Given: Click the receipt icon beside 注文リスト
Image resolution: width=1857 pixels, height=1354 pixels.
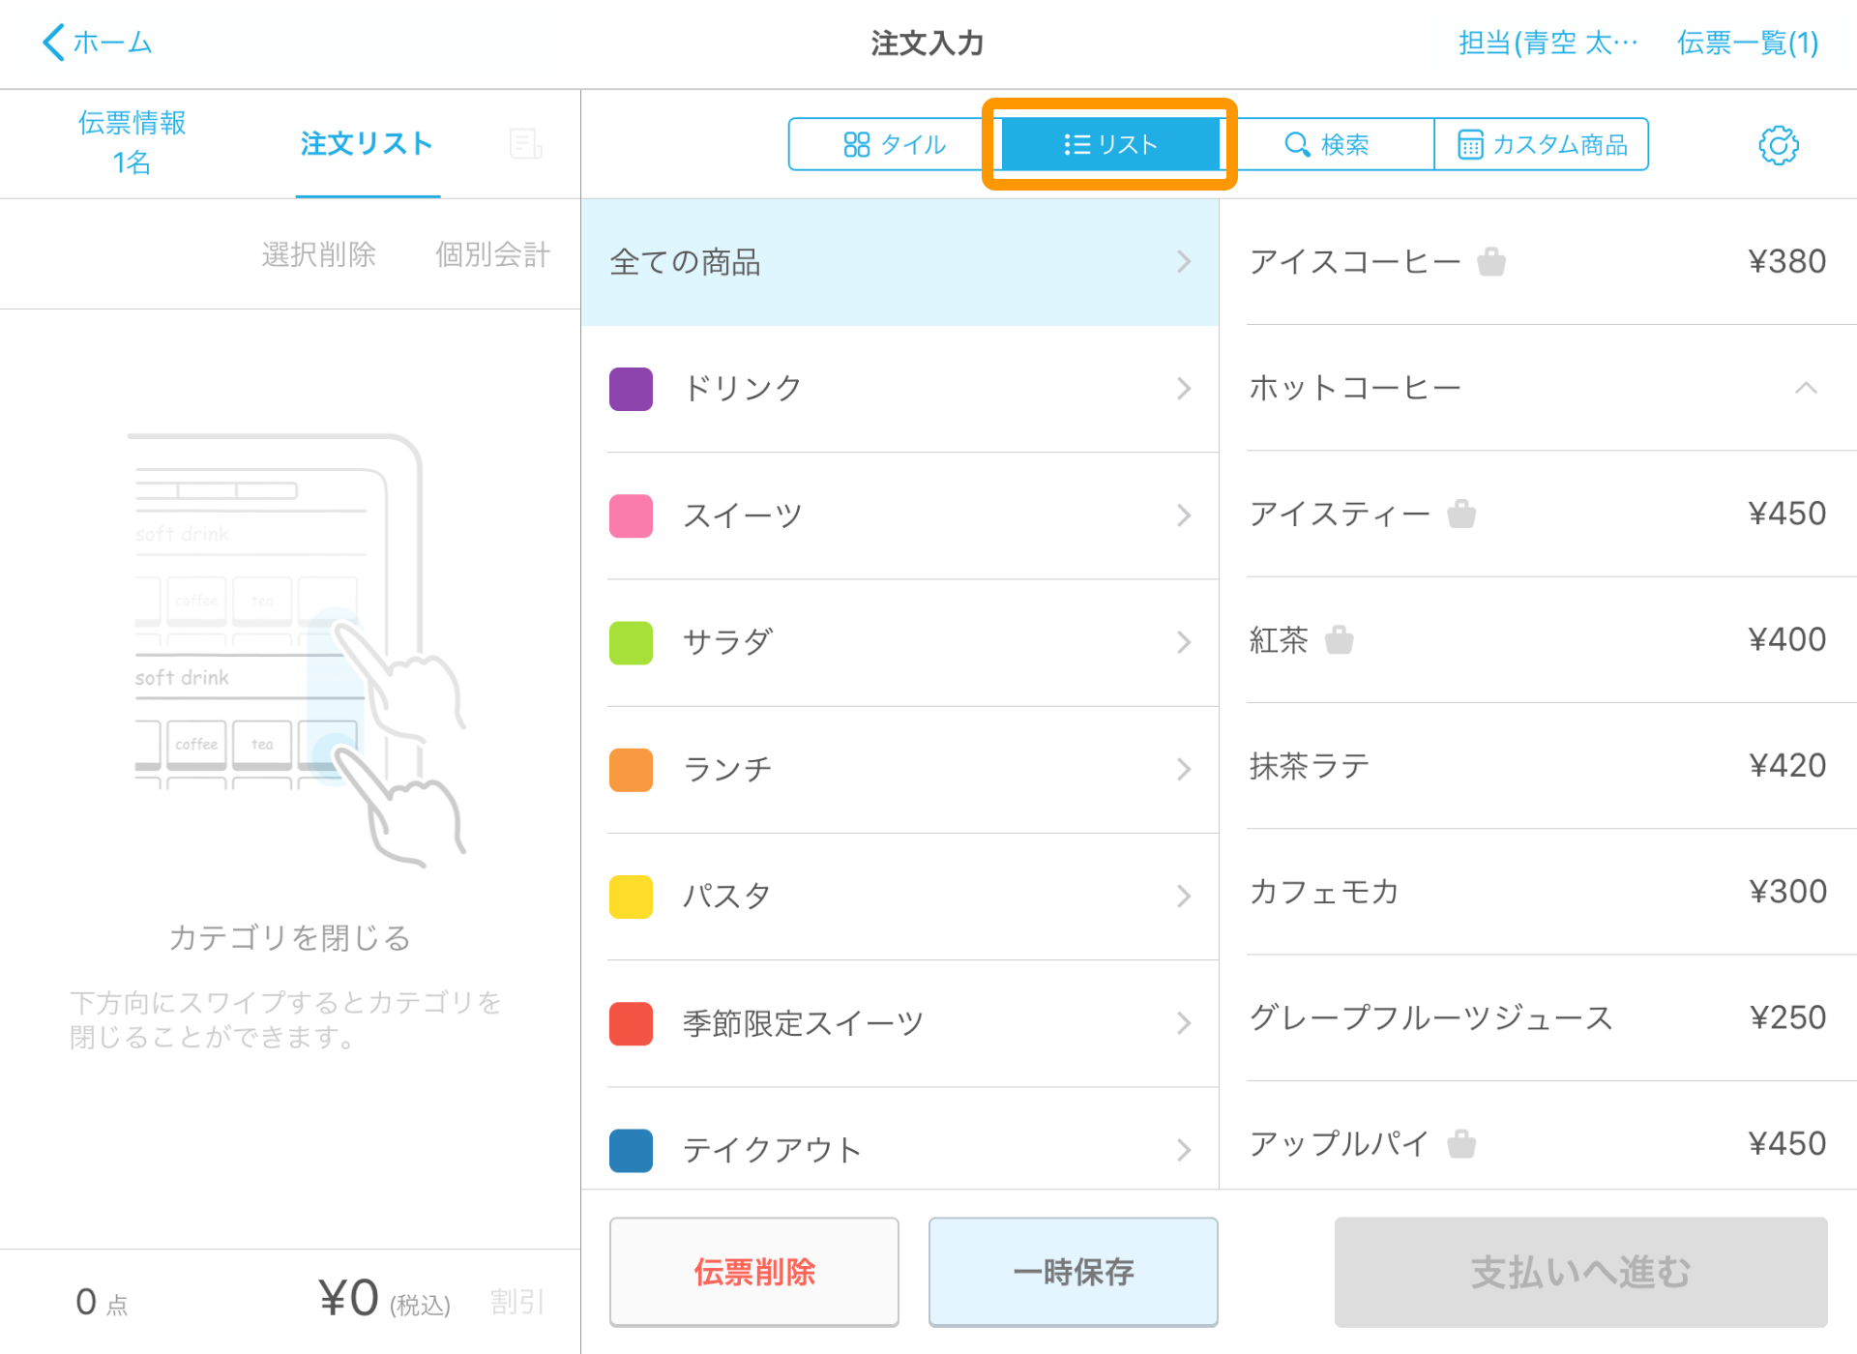Looking at the screenshot, I should click(x=525, y=144).
